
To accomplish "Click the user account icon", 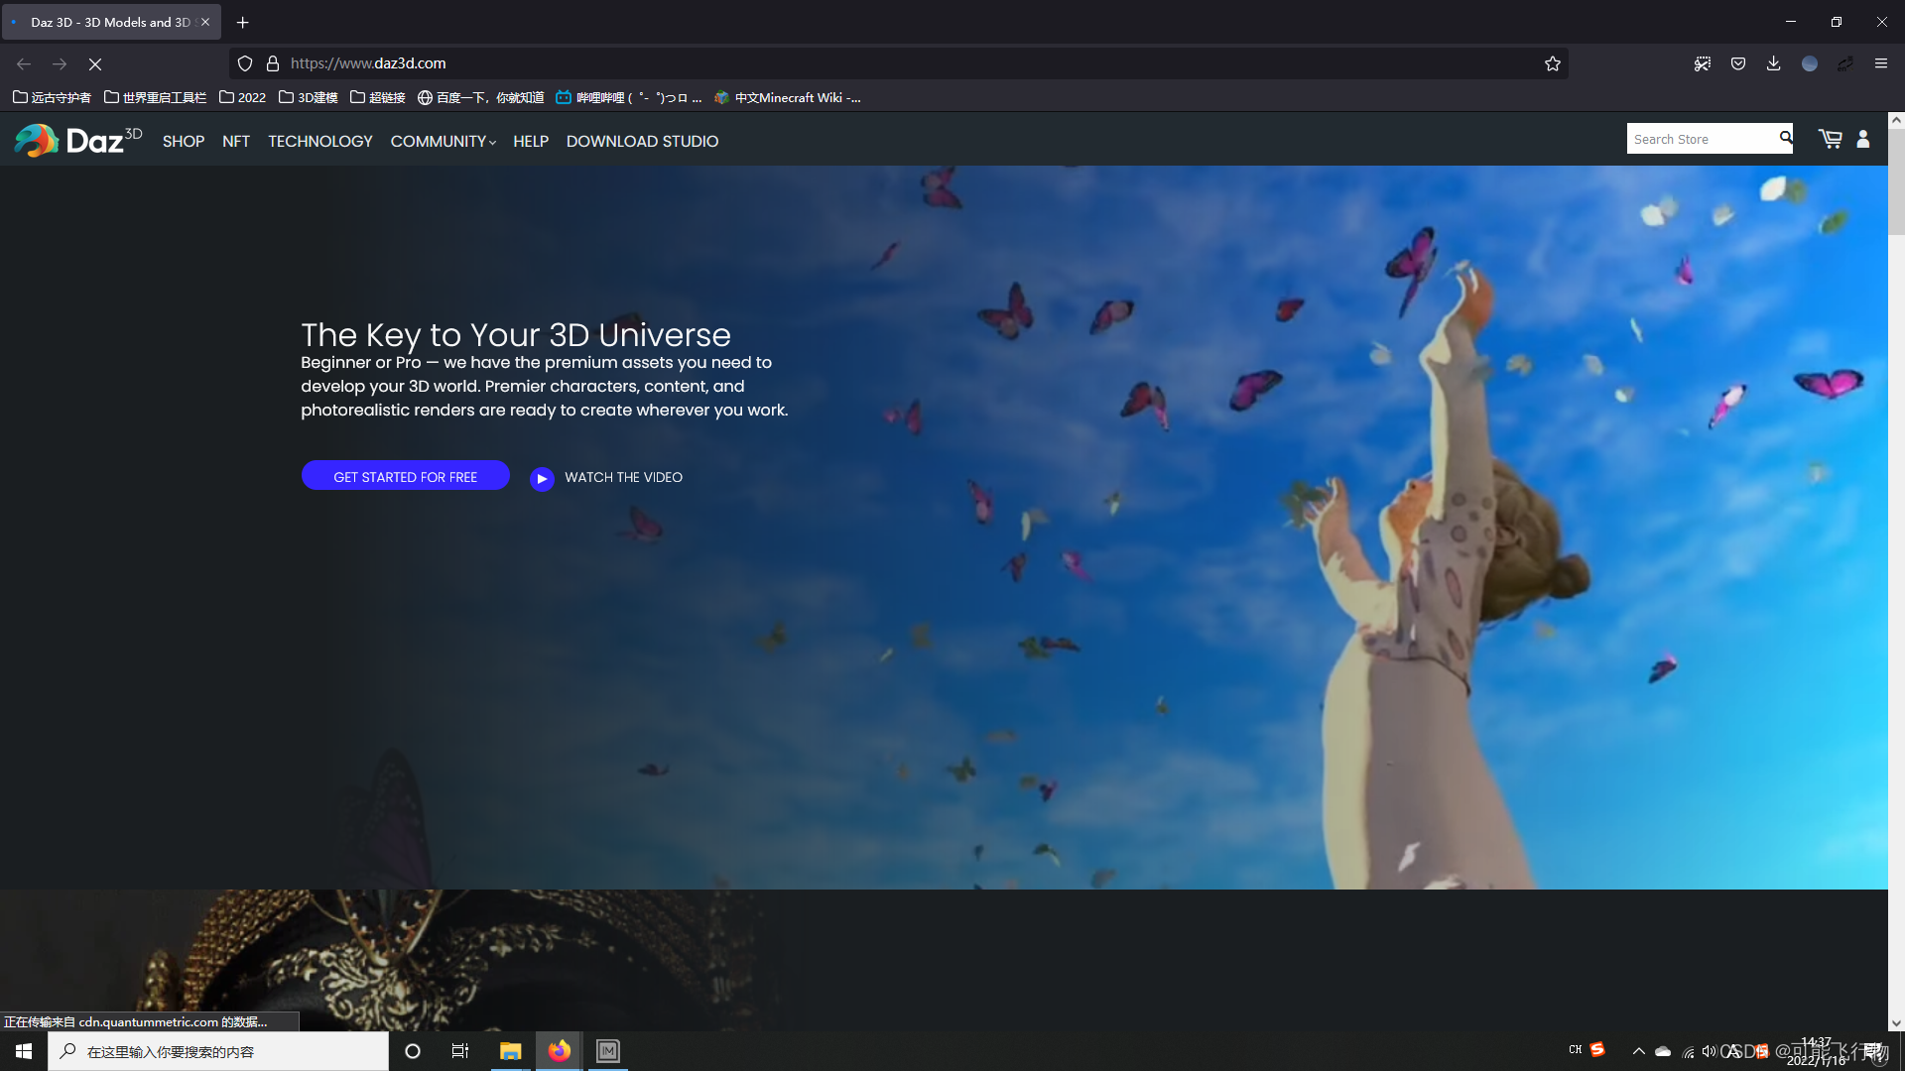I will point(1863,140).
